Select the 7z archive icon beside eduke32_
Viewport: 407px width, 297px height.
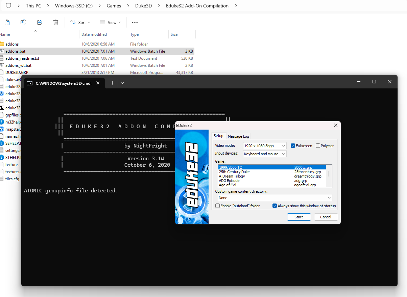[x=2, y=108]
